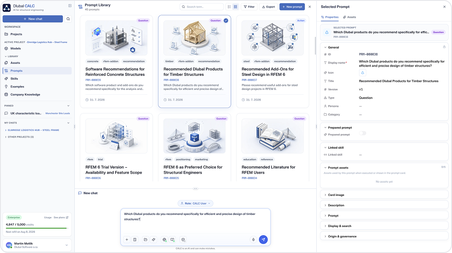The image size is (452, 253).
Task: Expand Elmridge Logistics Hub – Steel Frame chats
Action: tap(32, 130)
